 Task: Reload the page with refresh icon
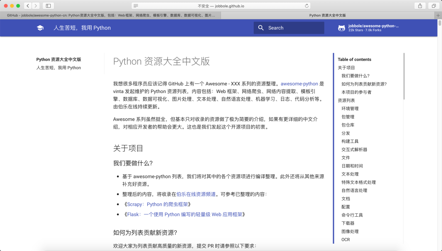pyautogui.click(x=307, y=6)
